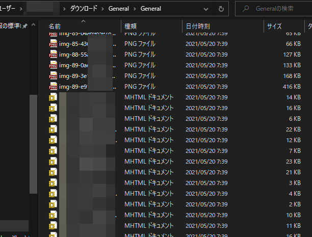
Task: Sort by 日付時刻 column header
Action: point(198,27)
